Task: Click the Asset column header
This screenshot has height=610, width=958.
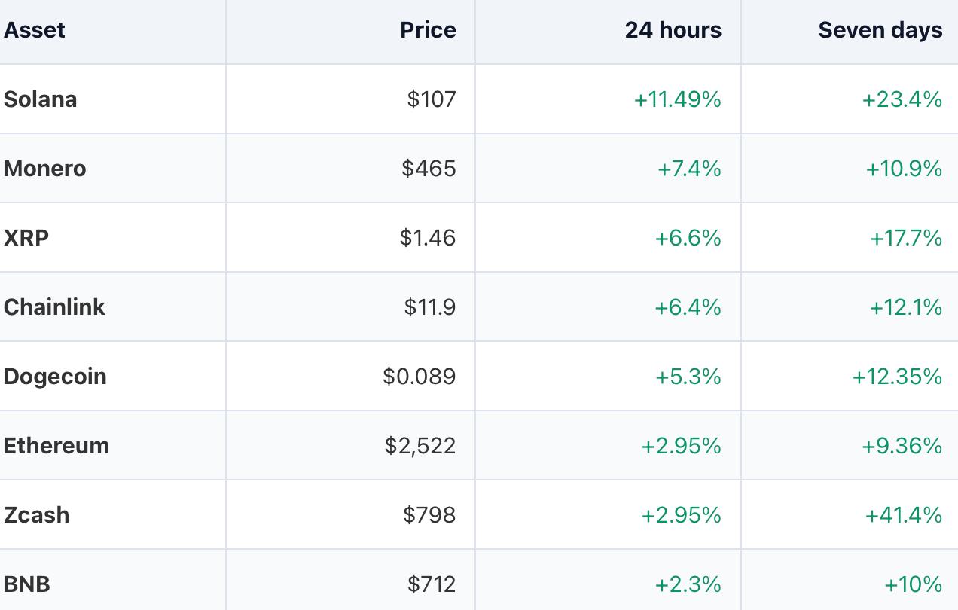Action: point(35,30)
